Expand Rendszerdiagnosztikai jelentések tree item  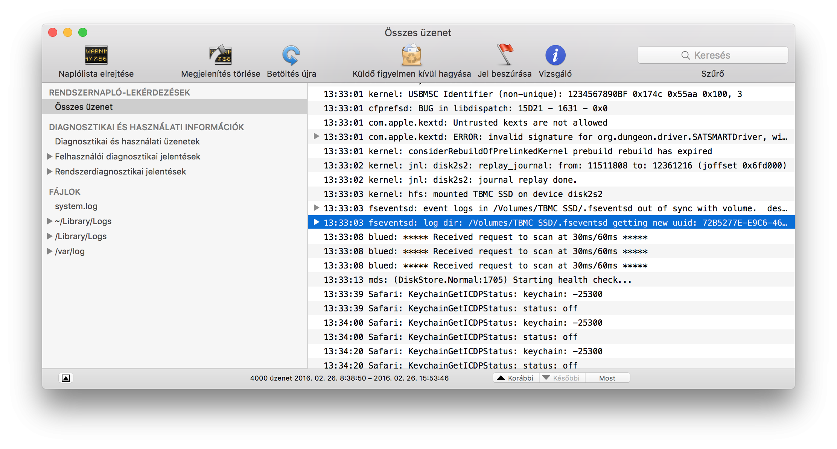point(50,171)
